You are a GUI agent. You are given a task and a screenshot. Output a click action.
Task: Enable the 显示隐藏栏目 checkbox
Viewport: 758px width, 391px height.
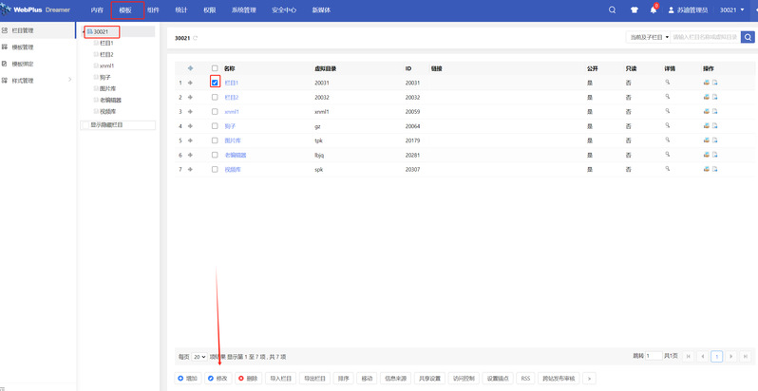[x=85, y=124]
